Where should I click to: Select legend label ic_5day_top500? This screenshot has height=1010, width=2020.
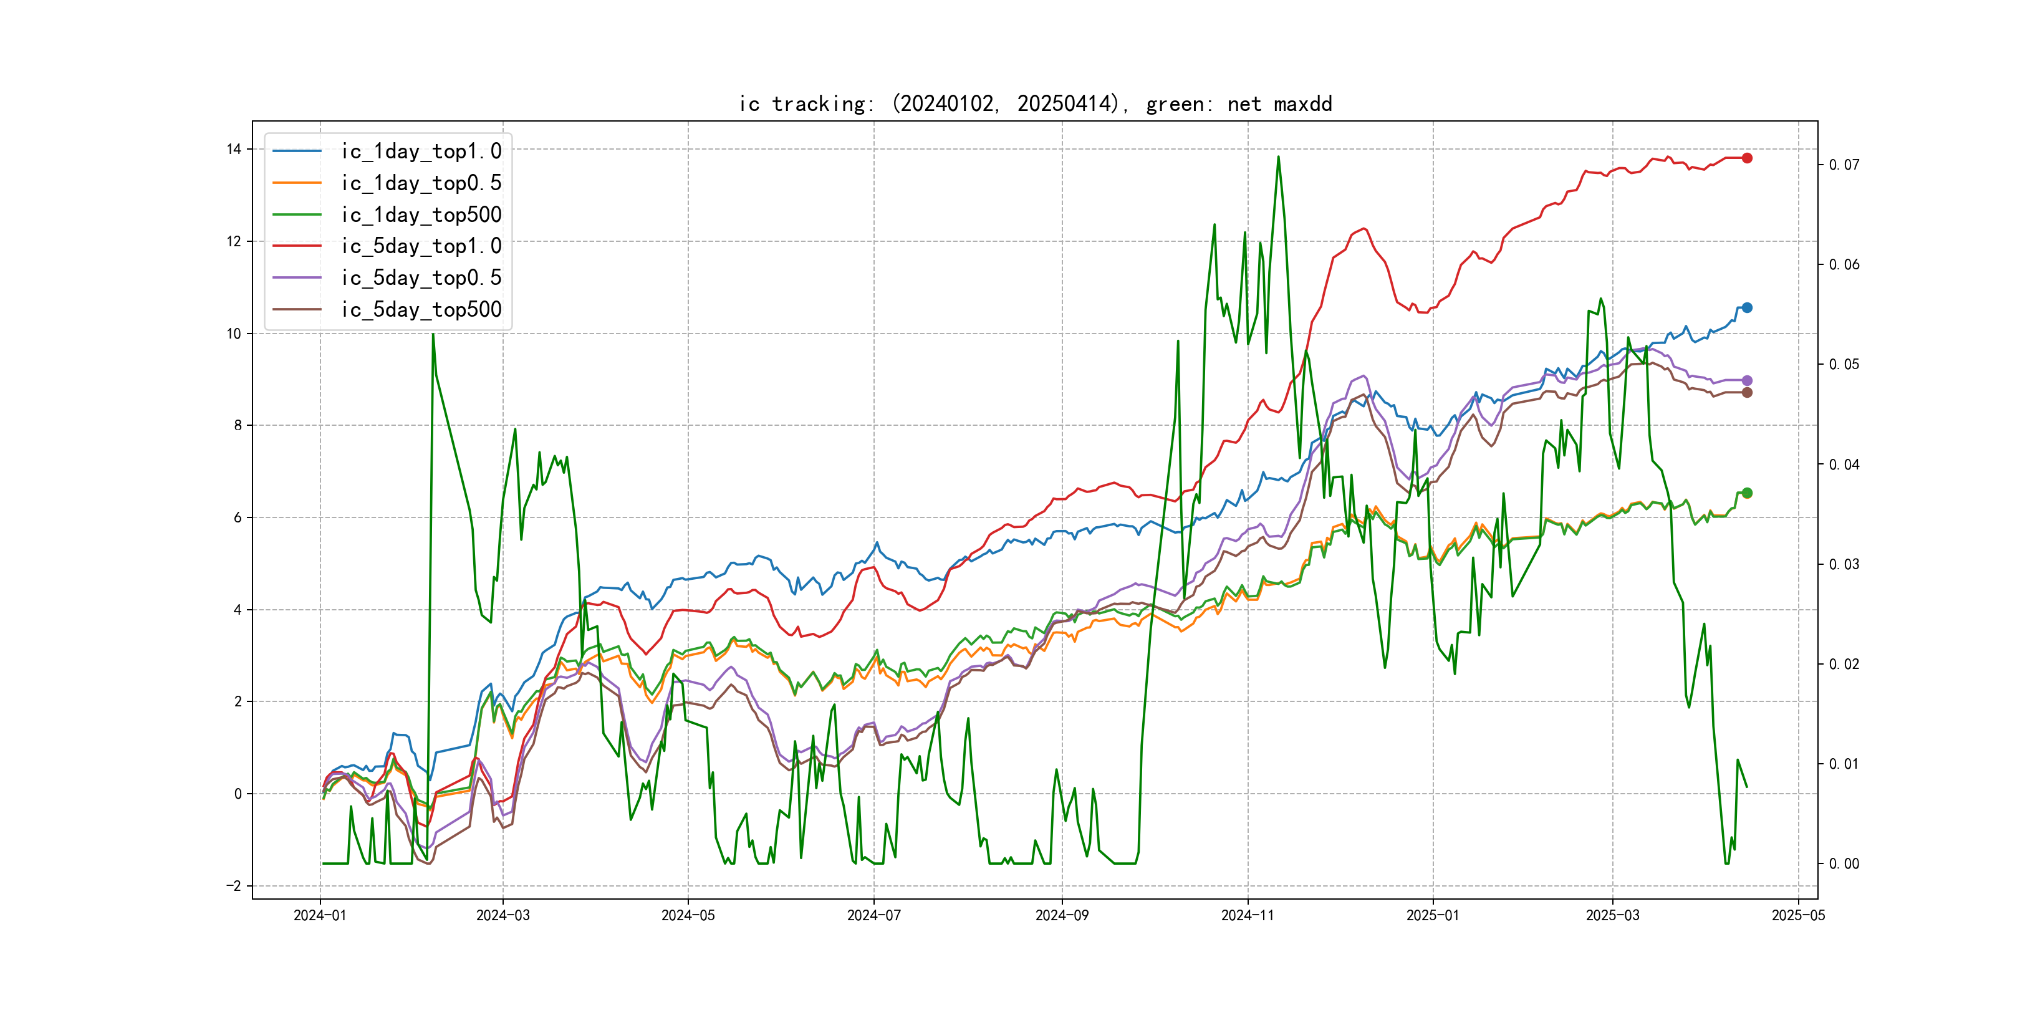(421, 310)
